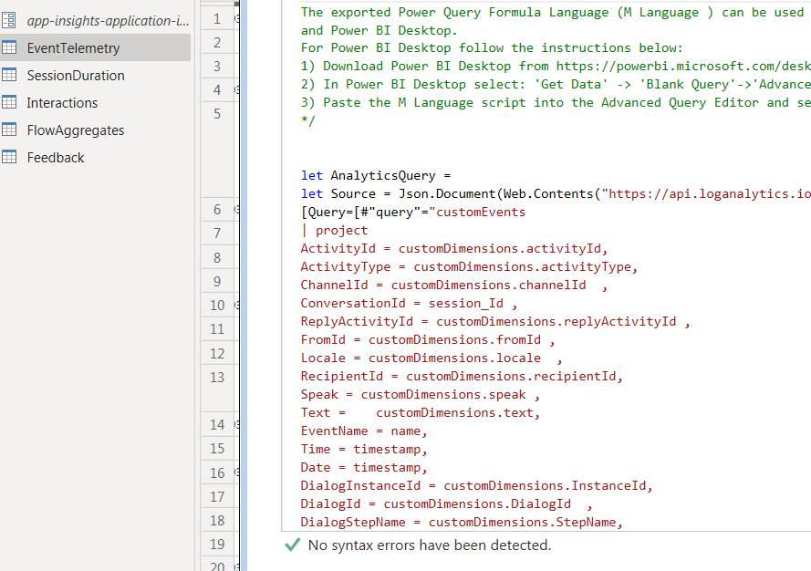
Task: Open the app-insights-application query parameter
Action: click(108, 21)
